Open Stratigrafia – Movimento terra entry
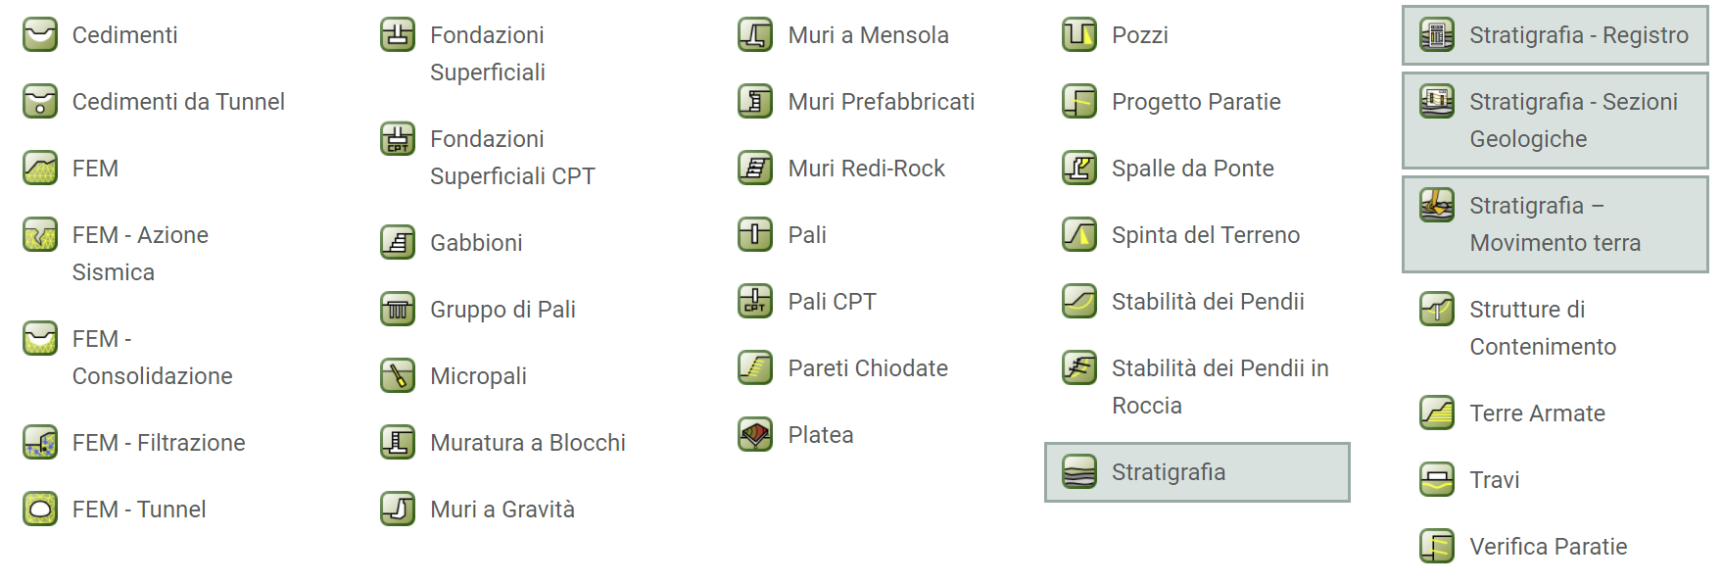This screenshot has width=1722, height=583. pyautogui.click(x=1555, y=224)
